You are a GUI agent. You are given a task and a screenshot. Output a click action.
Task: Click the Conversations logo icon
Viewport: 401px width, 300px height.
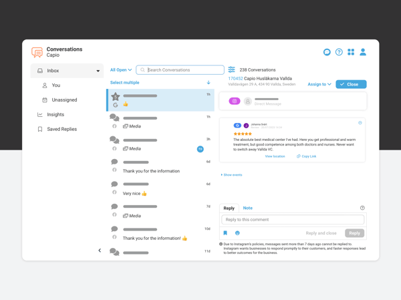[x=37, y=52]
